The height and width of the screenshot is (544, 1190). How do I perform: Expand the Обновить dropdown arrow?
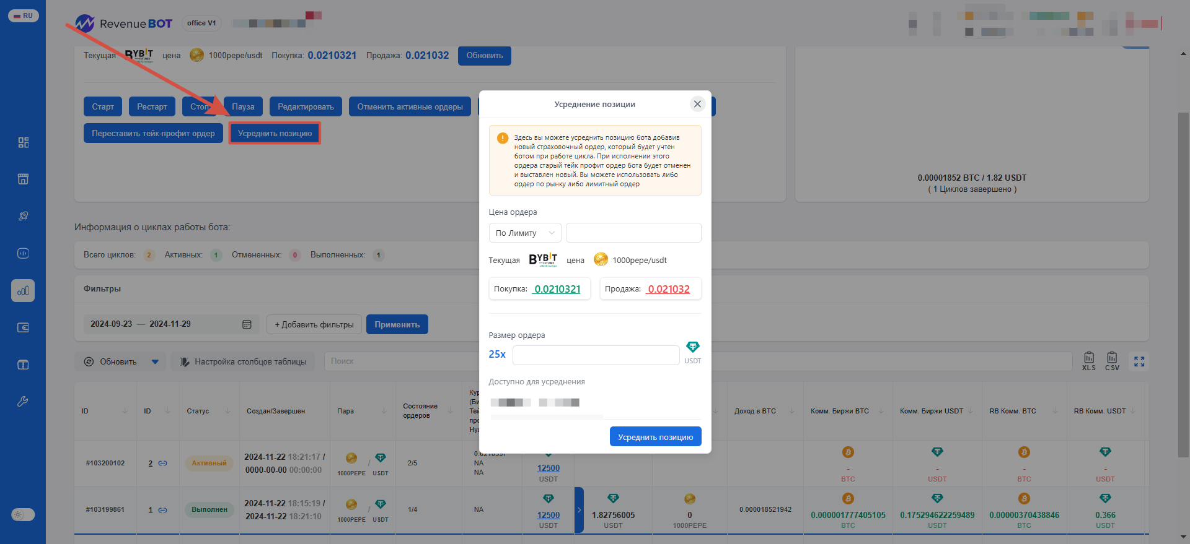tap(155, 361)
